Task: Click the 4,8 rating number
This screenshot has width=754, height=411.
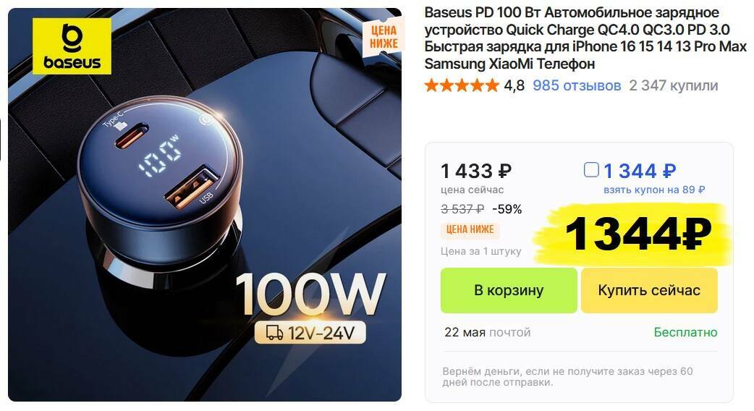Action: (514, 86)
